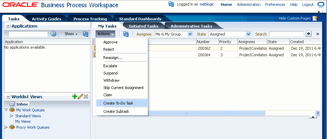Click right arrow of the table horizontal scrollbar
This screenshot has height=139, width=327.
(x=318, y=113)
